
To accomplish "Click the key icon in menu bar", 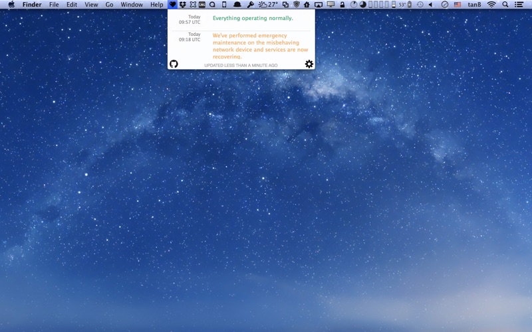I will click(x=251, y=5).
